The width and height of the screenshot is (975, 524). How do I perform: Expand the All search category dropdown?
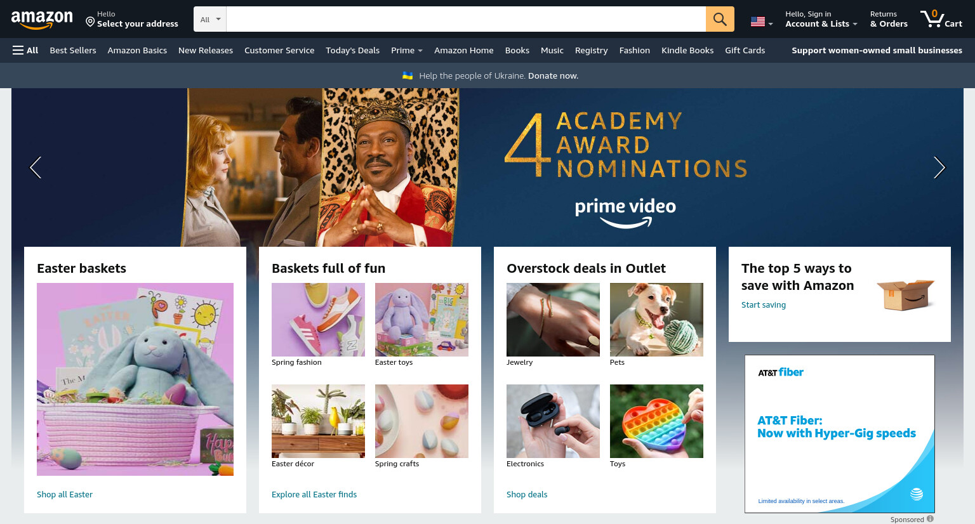click(x=210, y=19)
